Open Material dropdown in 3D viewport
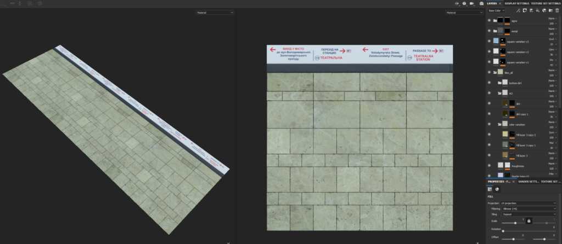Image resolution: width=562 pixels, height=244 pixels. (x=215, y=12)
